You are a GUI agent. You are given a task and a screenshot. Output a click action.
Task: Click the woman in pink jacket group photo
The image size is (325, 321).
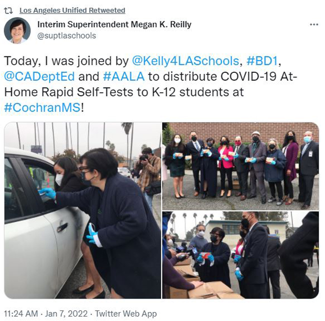coord(225,165)
